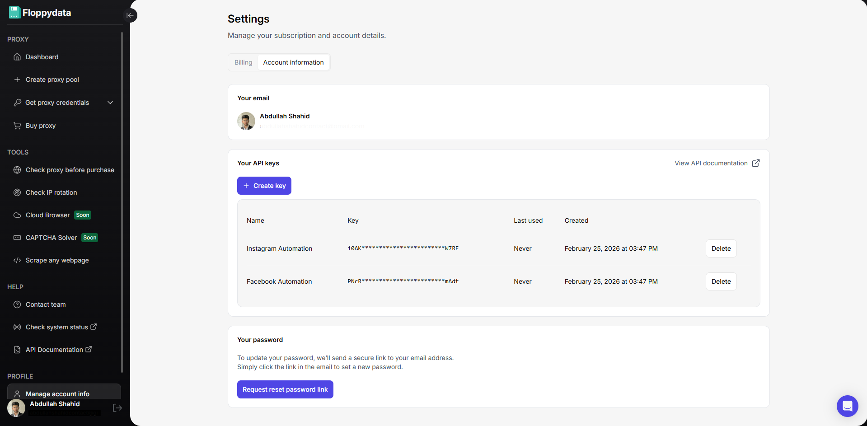Click the Create key button
The width and height of the screenshot is (867, 426).
point(264,186)
